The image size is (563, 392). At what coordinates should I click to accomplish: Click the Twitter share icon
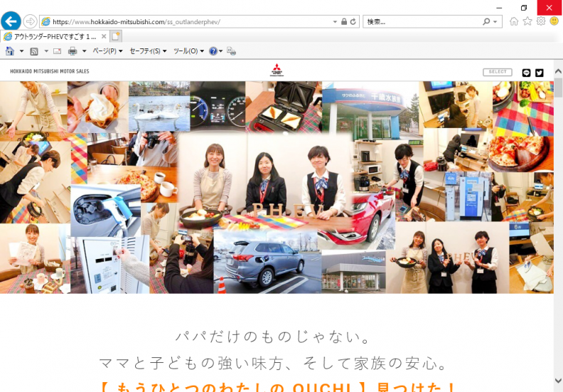540,73
